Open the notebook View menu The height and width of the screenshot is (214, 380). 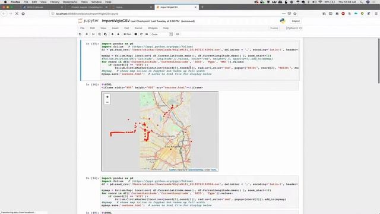[103, 28]
